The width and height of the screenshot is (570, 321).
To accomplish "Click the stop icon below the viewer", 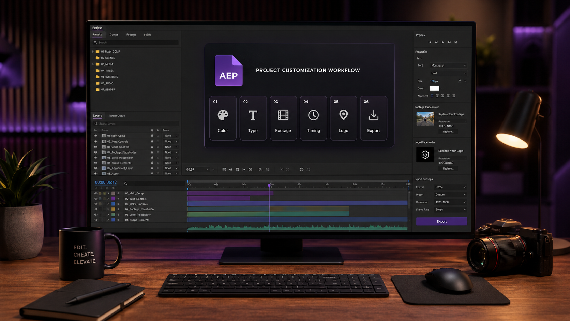I will click(x=237, y=170).
